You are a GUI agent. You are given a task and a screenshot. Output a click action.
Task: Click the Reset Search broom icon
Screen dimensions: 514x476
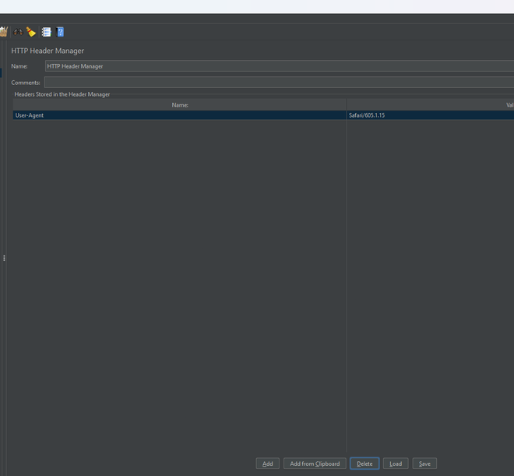31,32
